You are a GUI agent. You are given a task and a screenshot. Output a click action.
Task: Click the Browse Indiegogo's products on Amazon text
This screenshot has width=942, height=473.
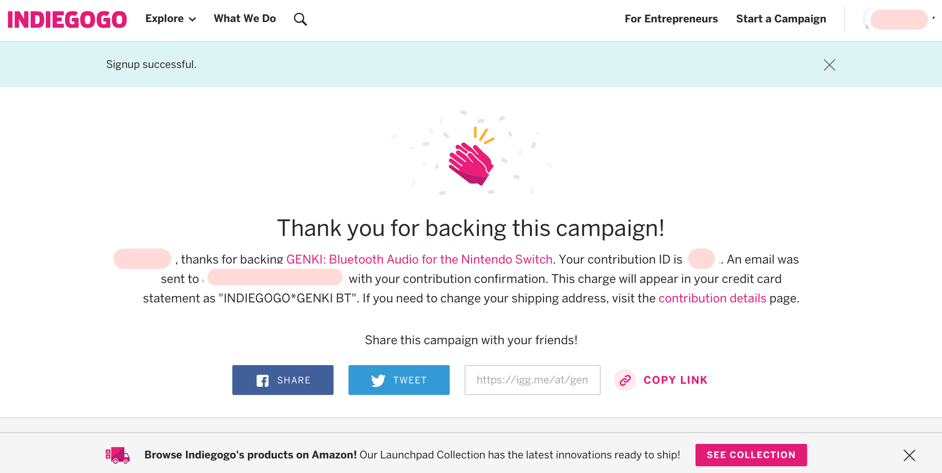[x=250, y=455]
